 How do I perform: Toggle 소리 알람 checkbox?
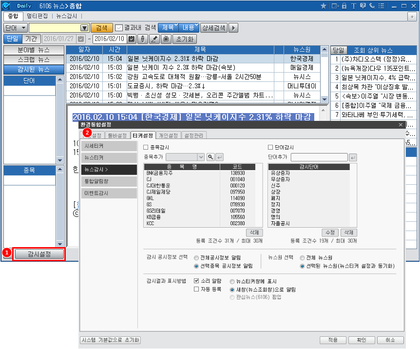196,281
